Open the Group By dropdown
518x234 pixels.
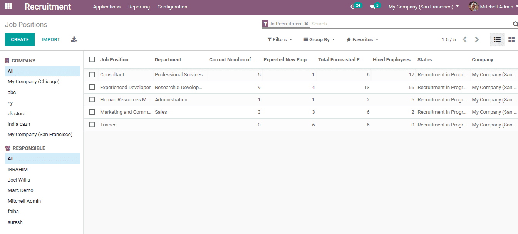pos(319,40)
